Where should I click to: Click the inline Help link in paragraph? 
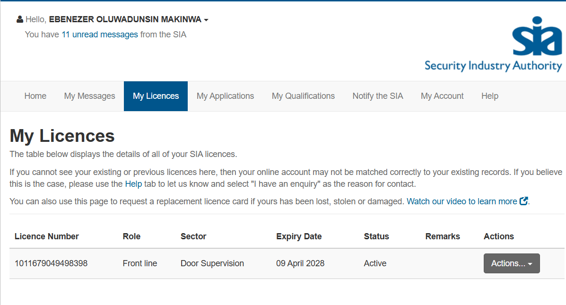[x=133, y=183]
